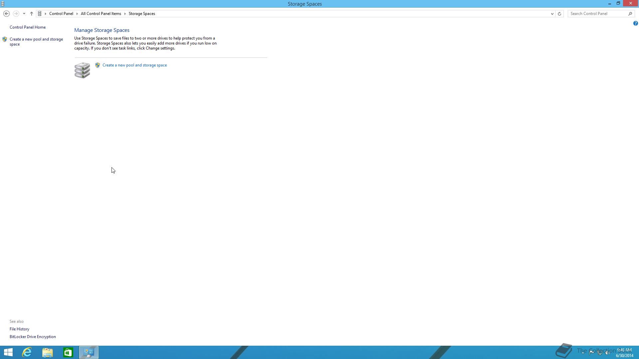Expand chevron after Control Panel breadcrumb

tap(77, 14)
